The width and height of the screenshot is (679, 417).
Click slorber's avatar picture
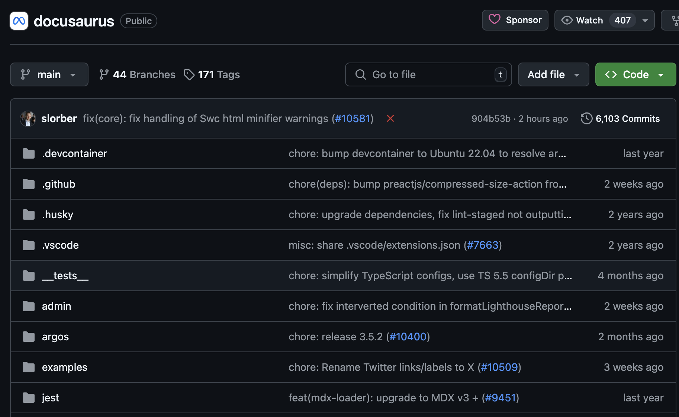pos(28,118)
